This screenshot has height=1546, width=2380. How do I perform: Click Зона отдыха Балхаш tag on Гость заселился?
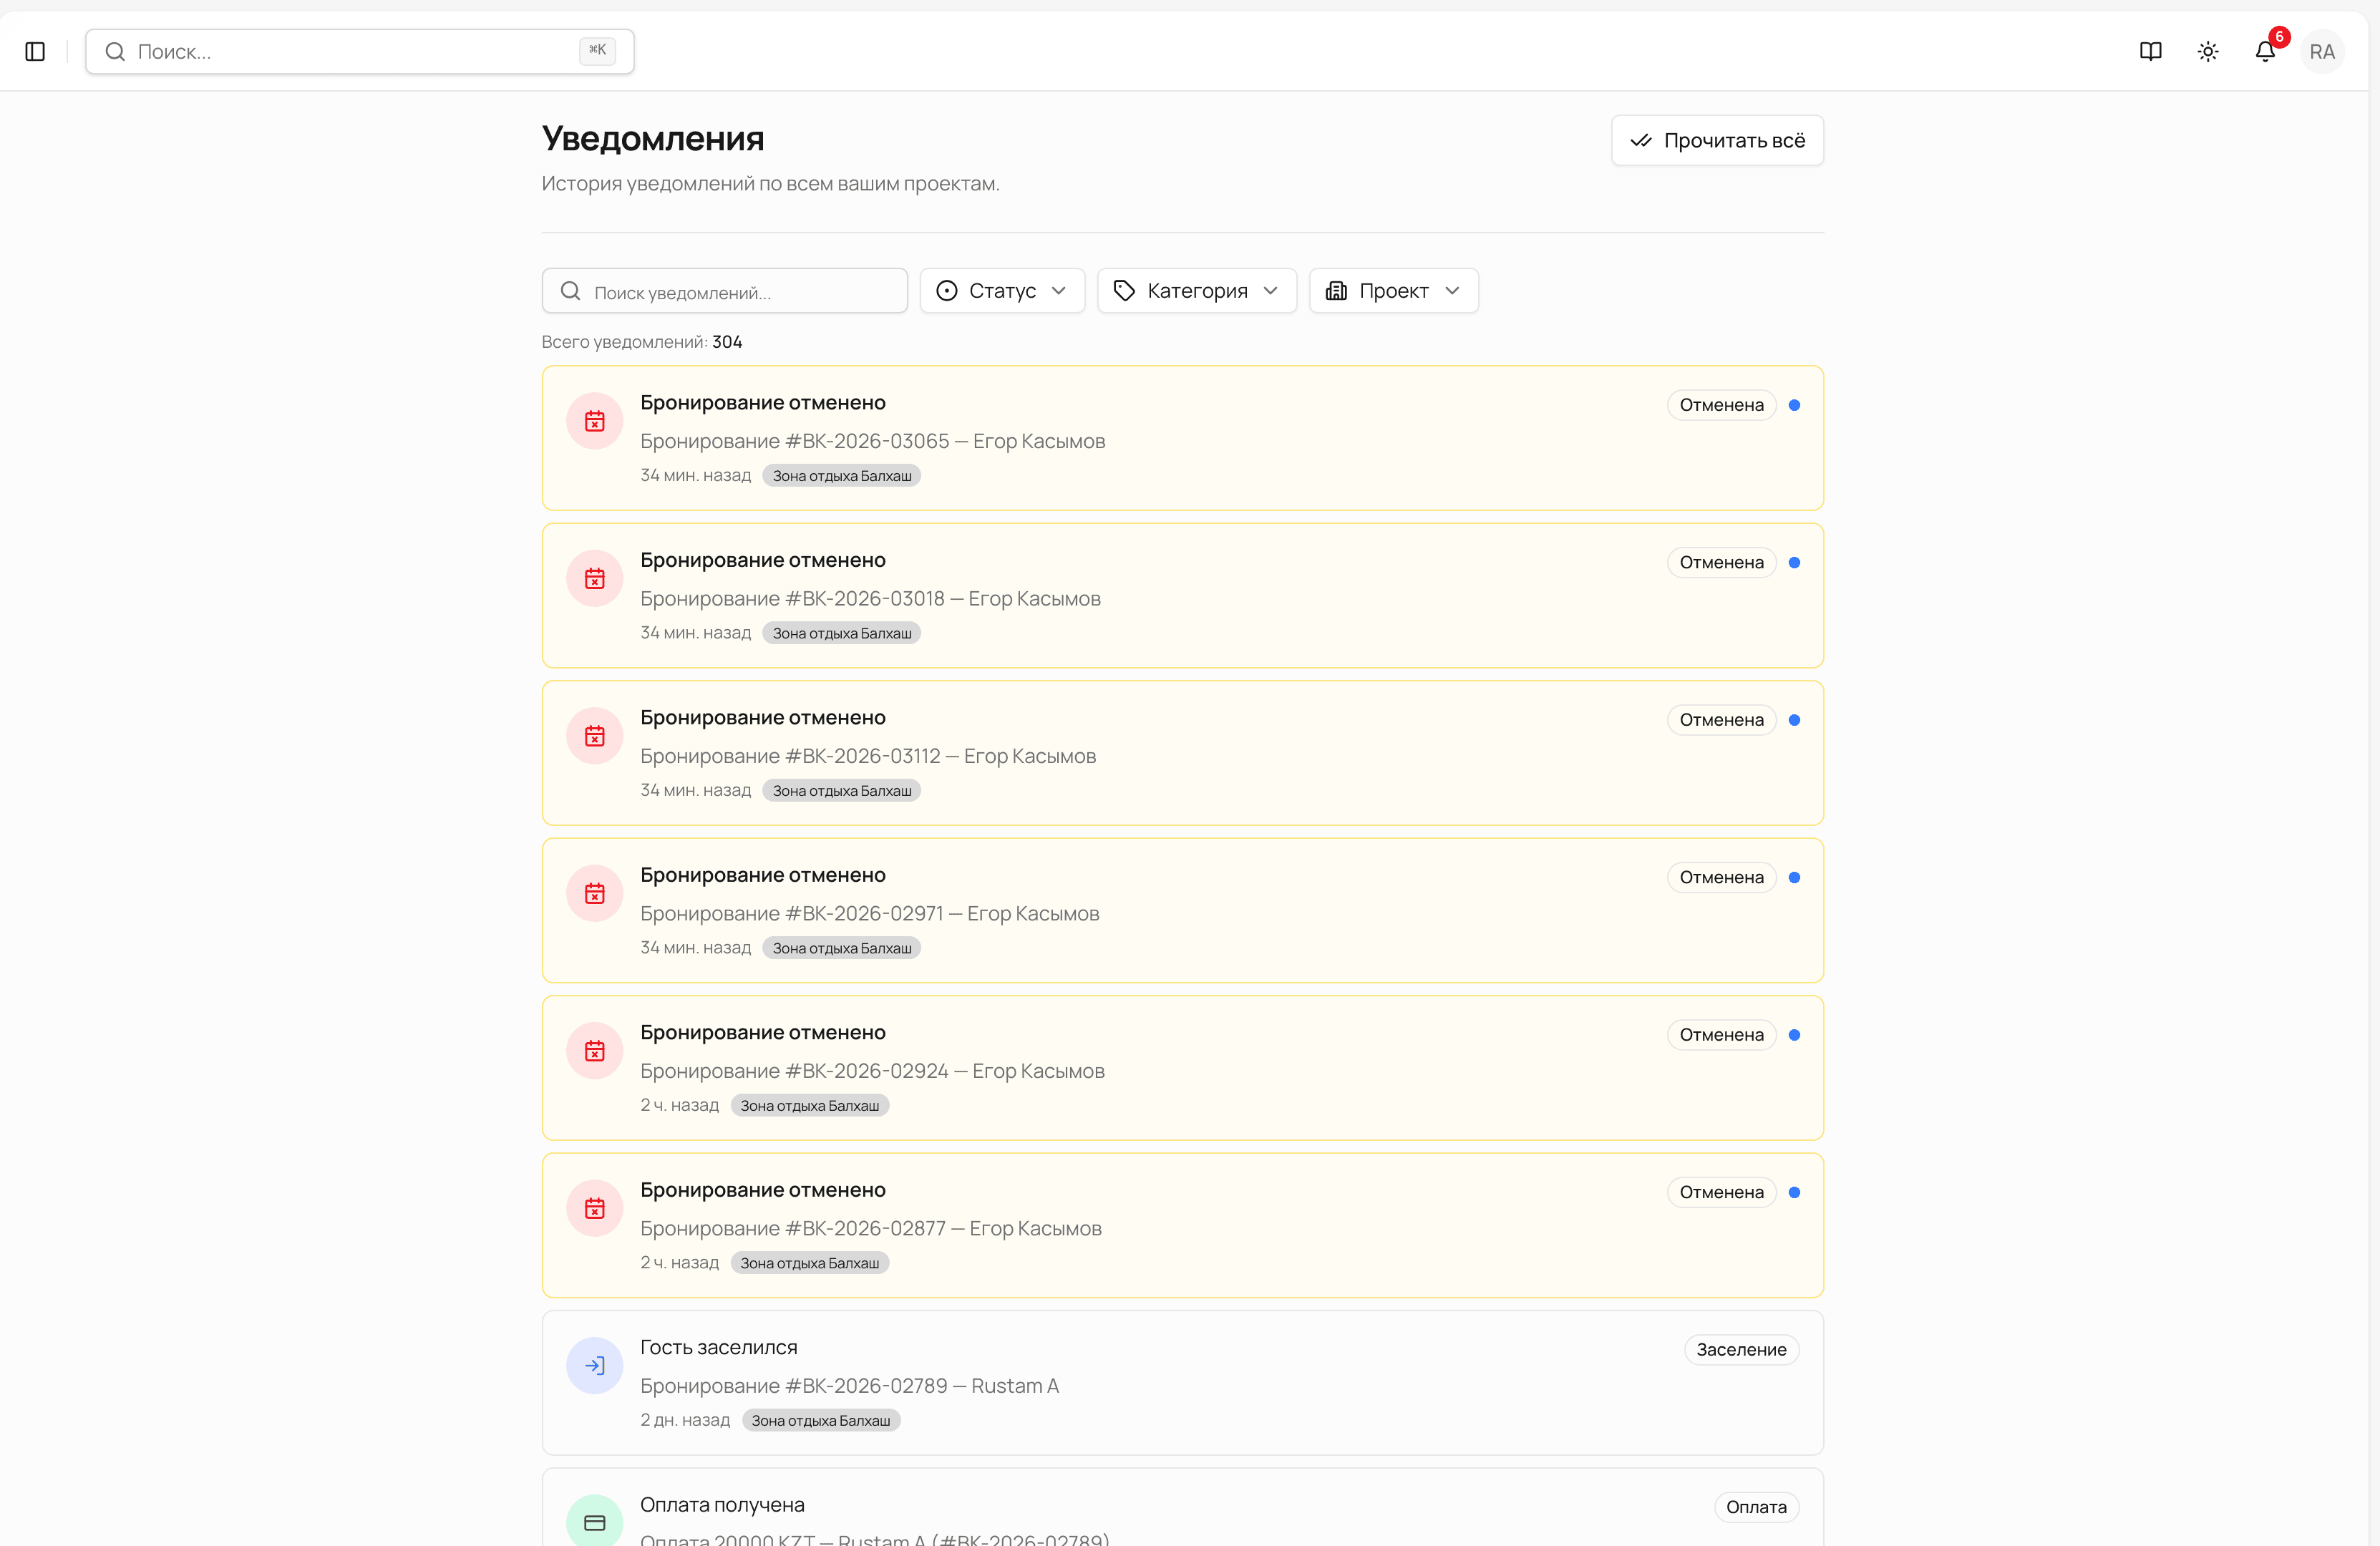[821, 1421]
